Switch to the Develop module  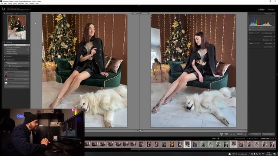click(271, 10)
